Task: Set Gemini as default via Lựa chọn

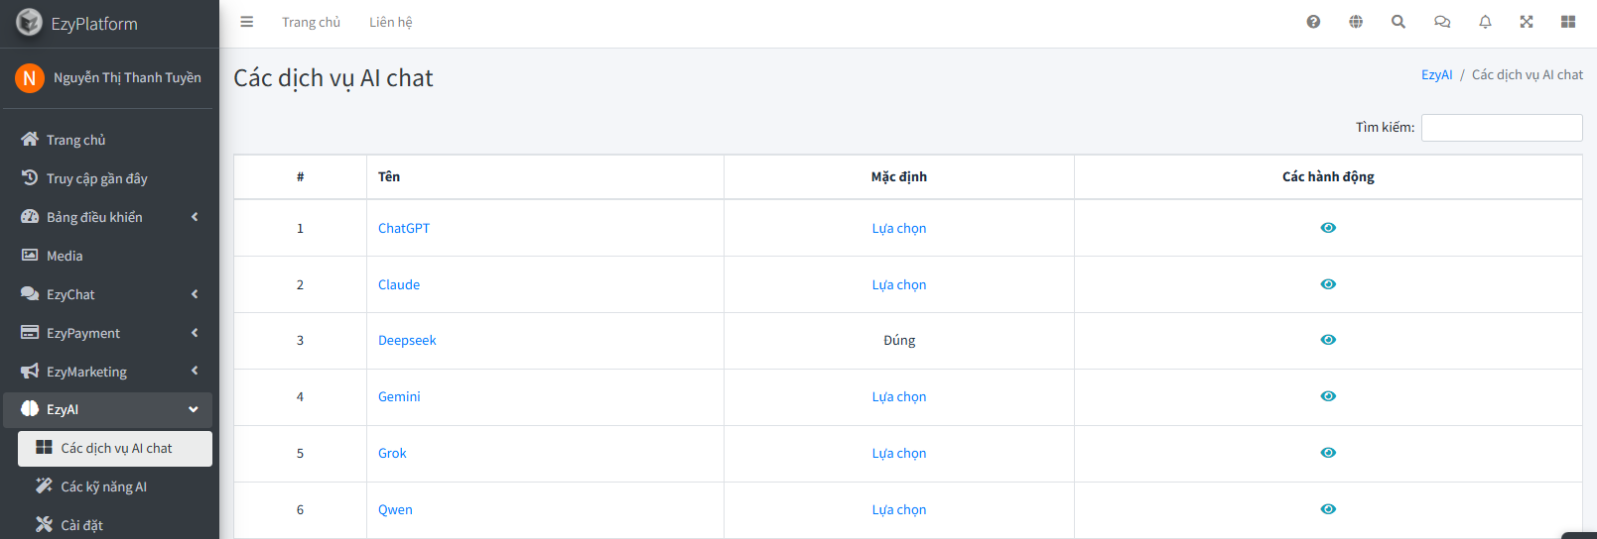Action: [x=899, y=396]
